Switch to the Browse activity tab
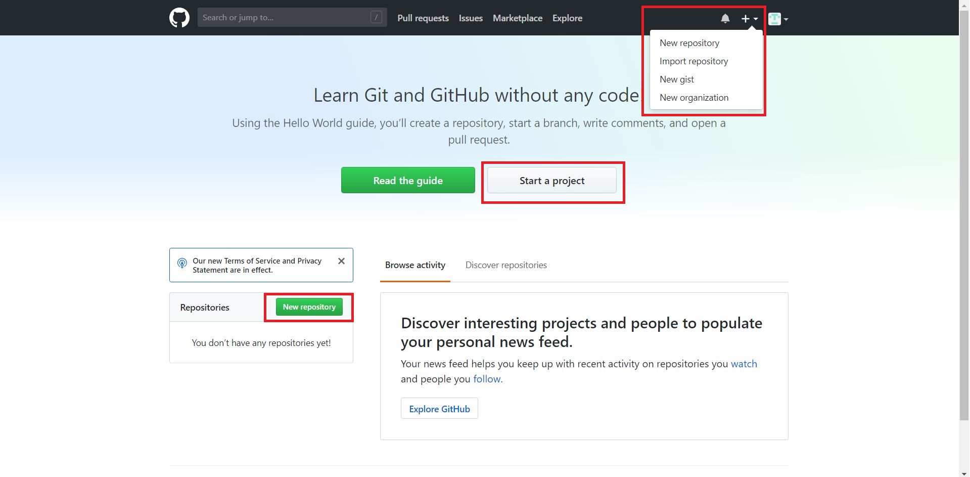 [415, 265]
